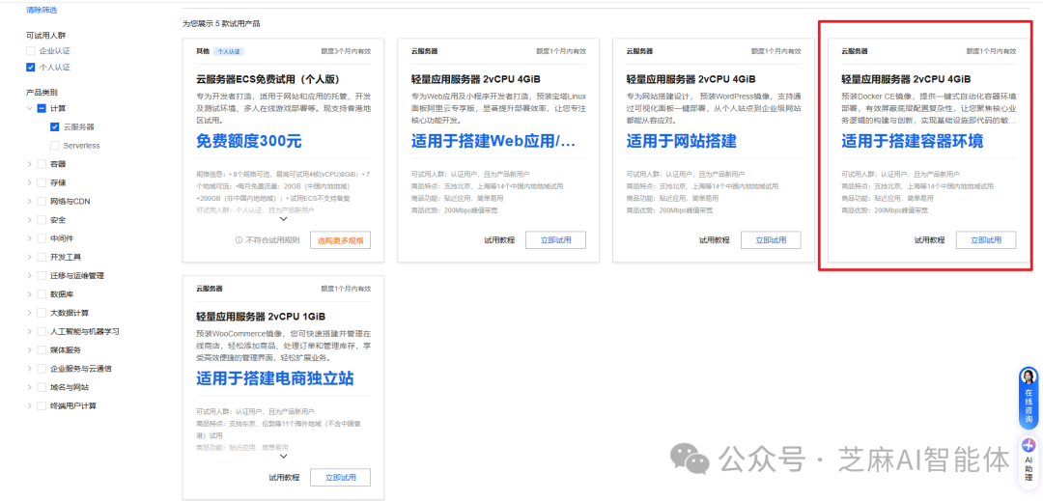Viewport: 1043px width, 501px height.
Task: Check the 容器 category checkbox
Action: 42,163
